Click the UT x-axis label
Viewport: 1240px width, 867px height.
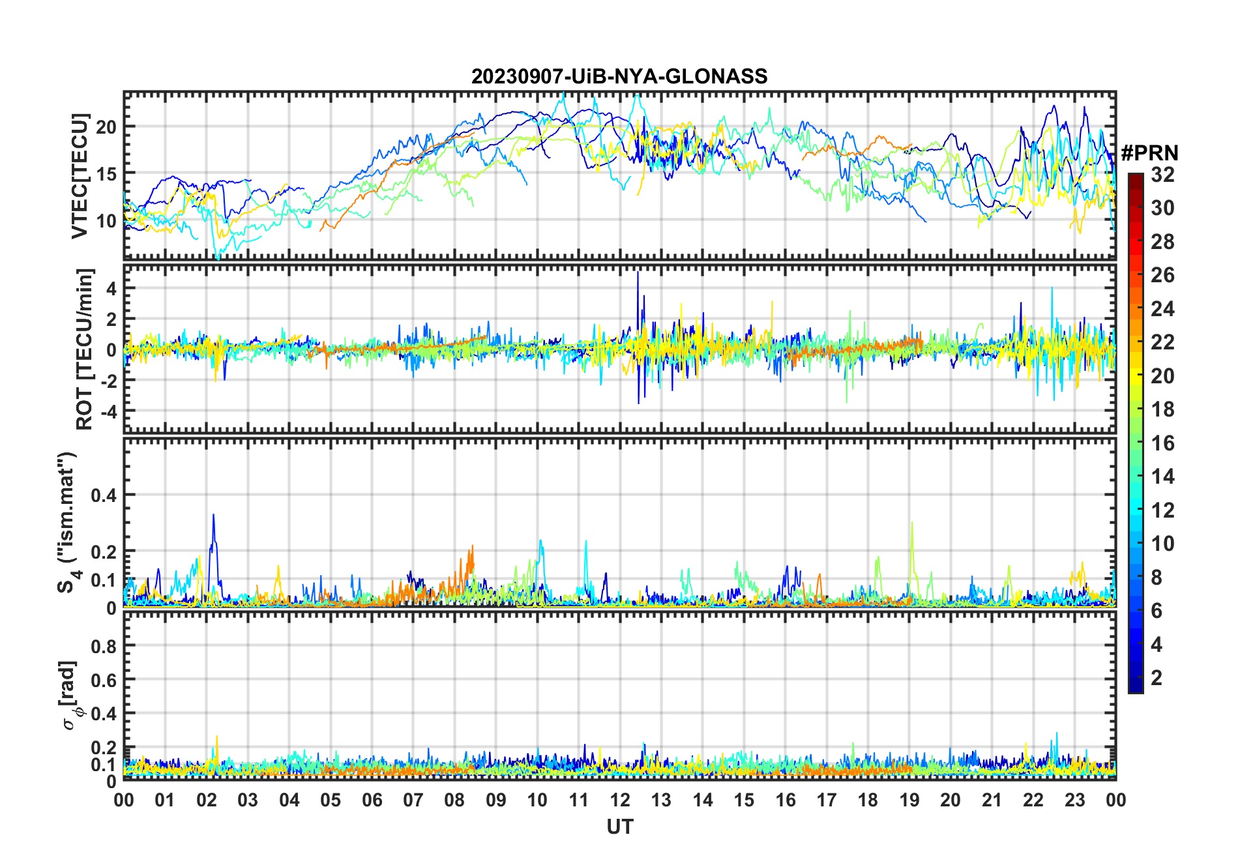point(619,827)
